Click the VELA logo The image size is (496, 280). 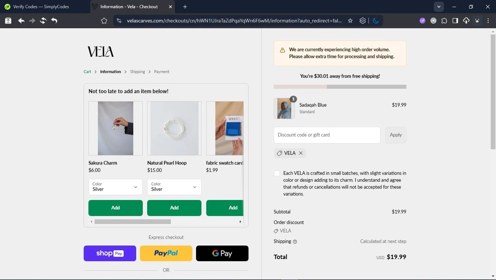(x=101, y=52)
